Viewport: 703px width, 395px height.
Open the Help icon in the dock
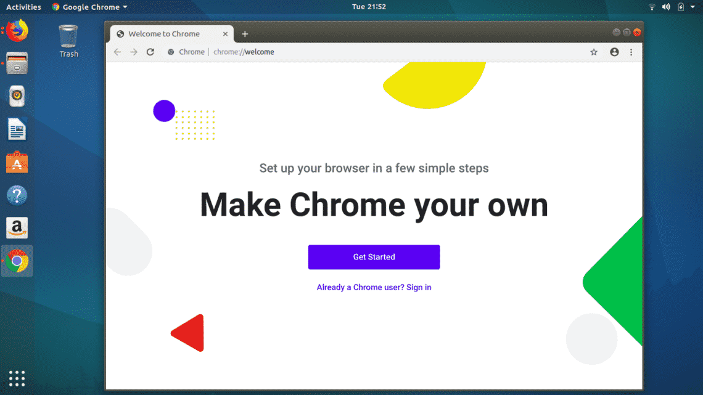pos(17,195)
